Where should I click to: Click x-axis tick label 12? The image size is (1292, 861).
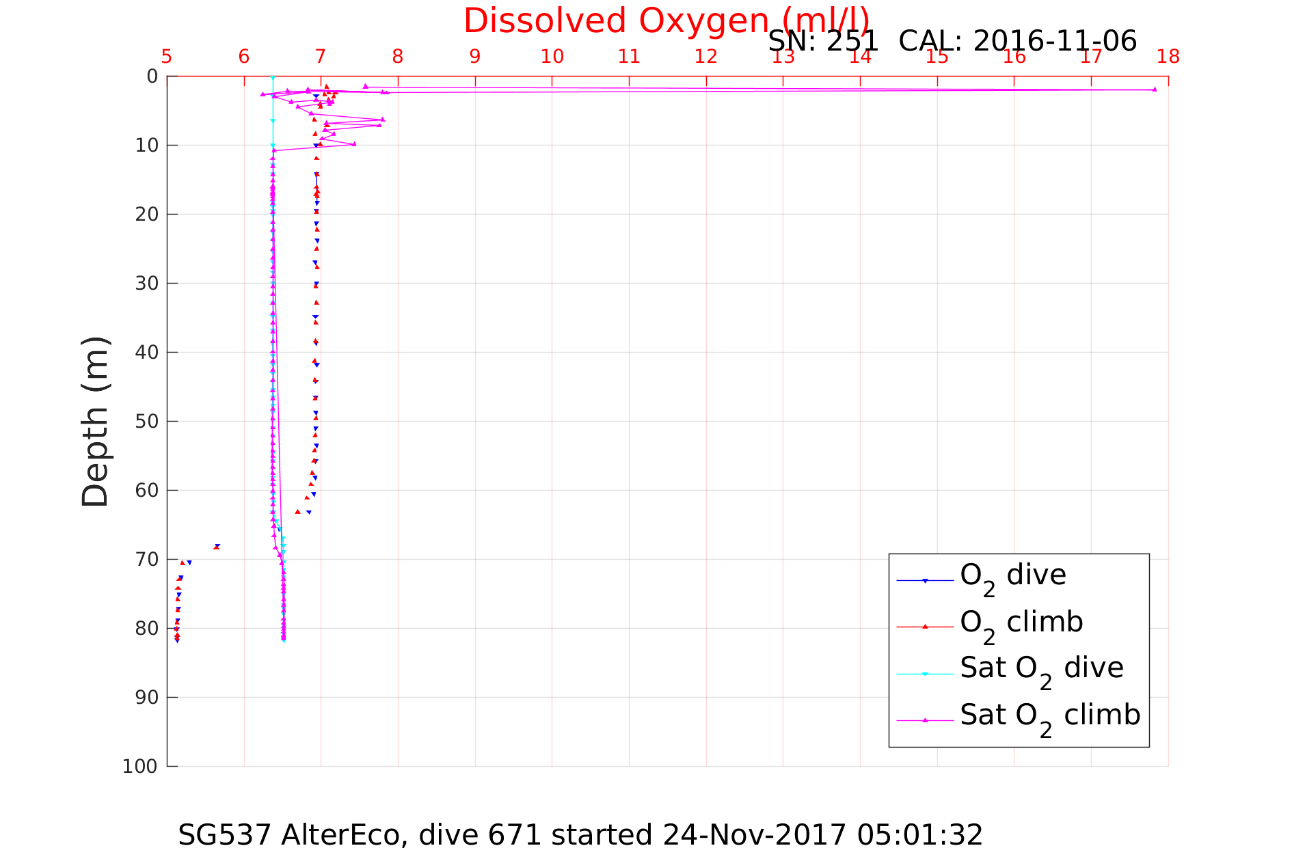tap(706, 57)
